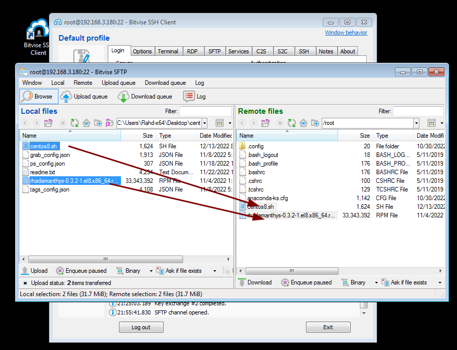Open the Browse view in the toolbar
This screenshot has width=457, height=350.
39,97
